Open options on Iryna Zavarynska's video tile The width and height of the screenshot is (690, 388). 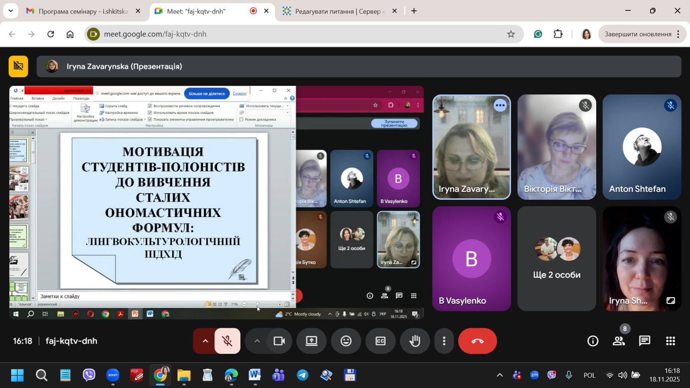point(500,105)
